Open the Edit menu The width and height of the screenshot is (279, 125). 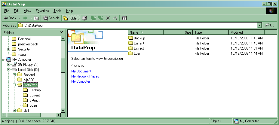click(x=17, y=11)
